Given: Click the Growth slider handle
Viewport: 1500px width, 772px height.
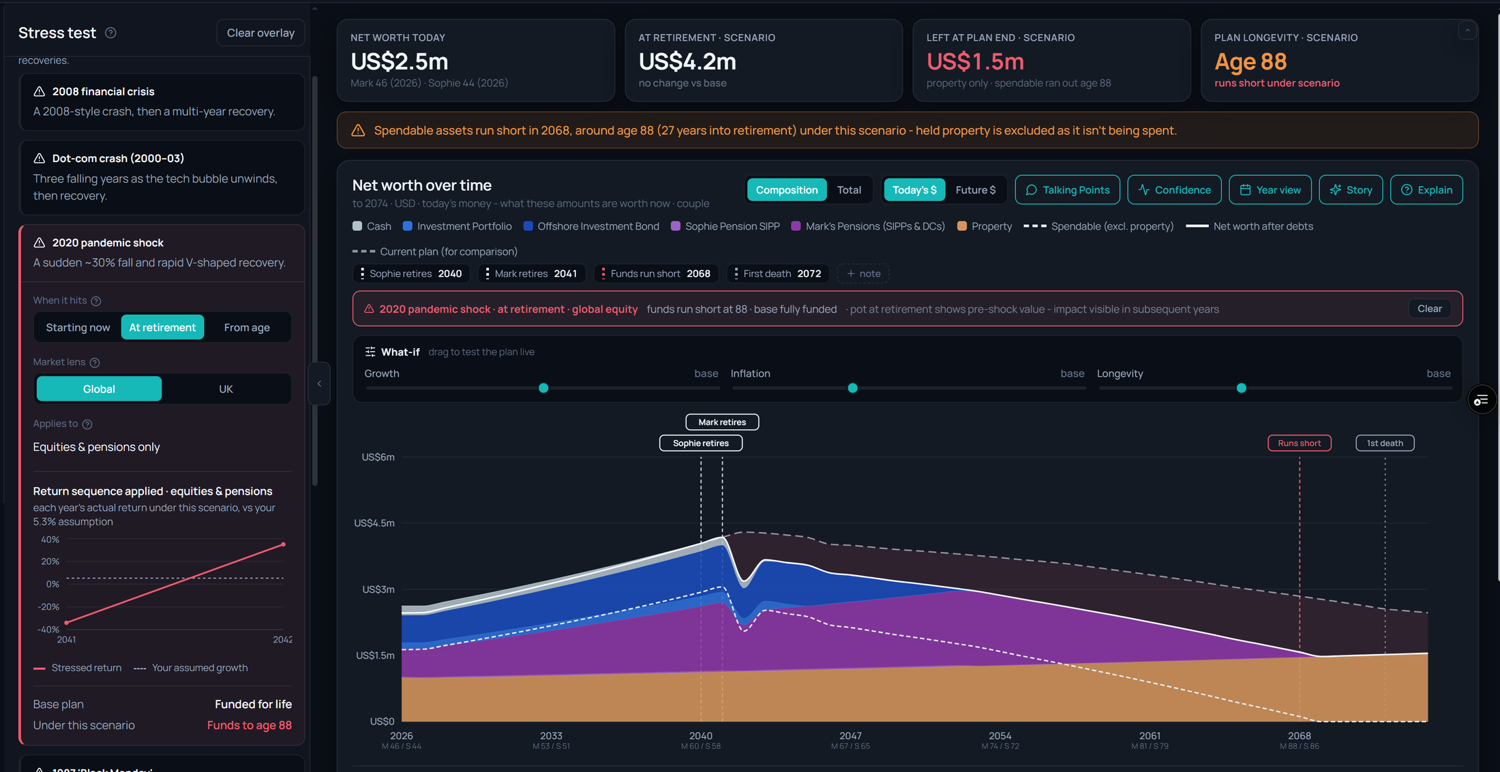Looking at the screenshot, I should tap(543, 388).
